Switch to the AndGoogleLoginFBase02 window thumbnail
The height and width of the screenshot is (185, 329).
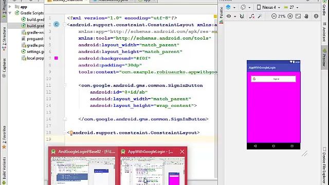click(x=83, y=170)
